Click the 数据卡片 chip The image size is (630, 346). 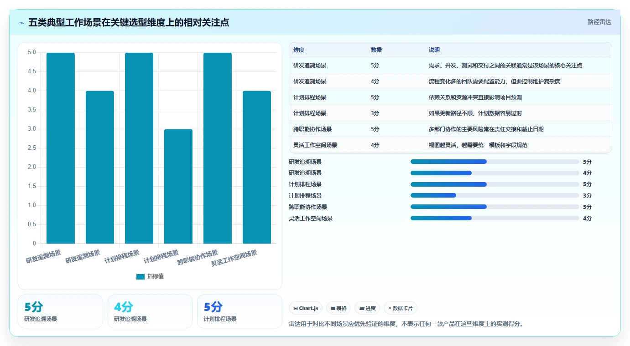tap(401, 308)
